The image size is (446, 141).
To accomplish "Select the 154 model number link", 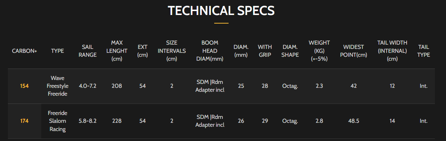I will [24, 86].
